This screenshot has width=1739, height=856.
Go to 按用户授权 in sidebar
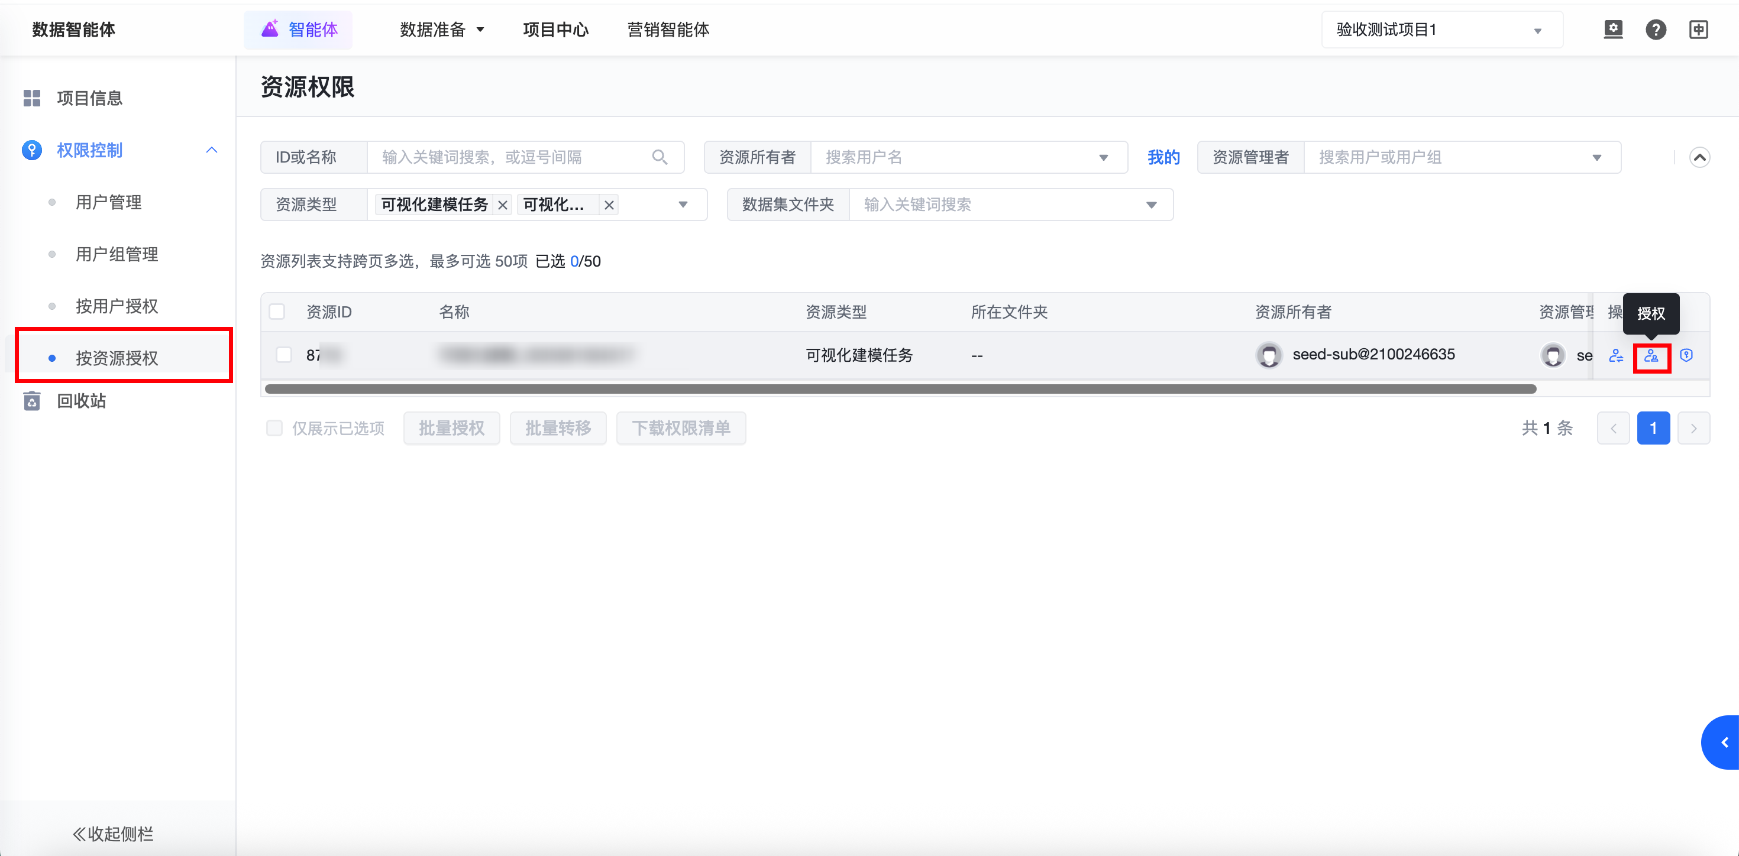pos(117,306)
